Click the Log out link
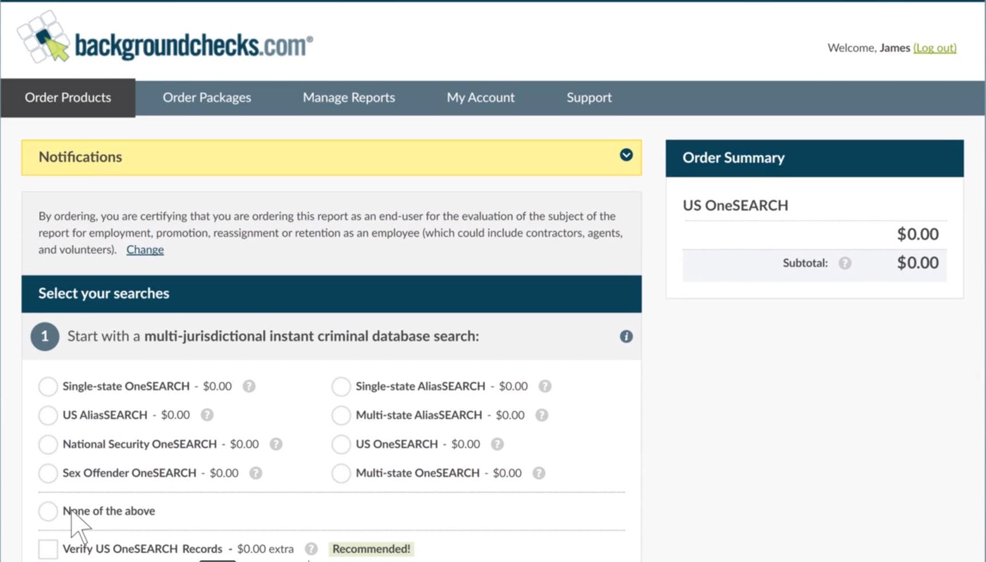This screenshot has height=562, width=986. [x=935, y=48]
